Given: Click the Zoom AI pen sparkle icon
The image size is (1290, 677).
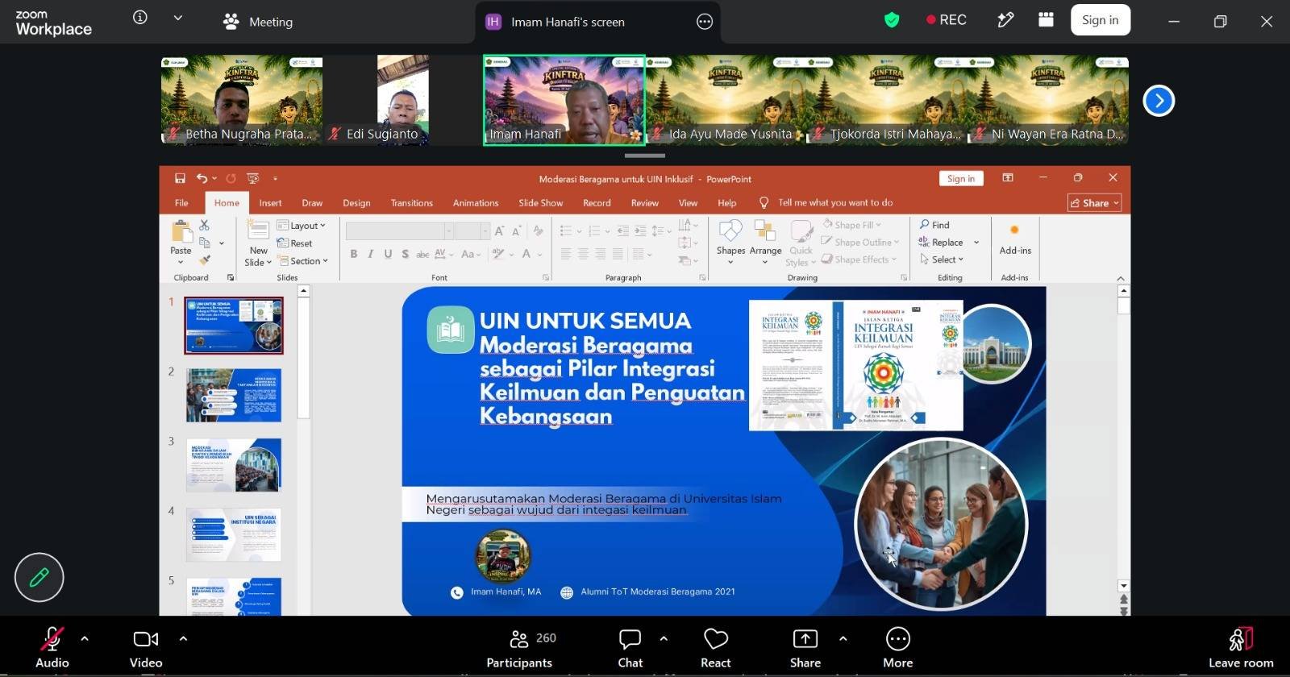Looking at the screenshot, I should (x=1005, y=20).
